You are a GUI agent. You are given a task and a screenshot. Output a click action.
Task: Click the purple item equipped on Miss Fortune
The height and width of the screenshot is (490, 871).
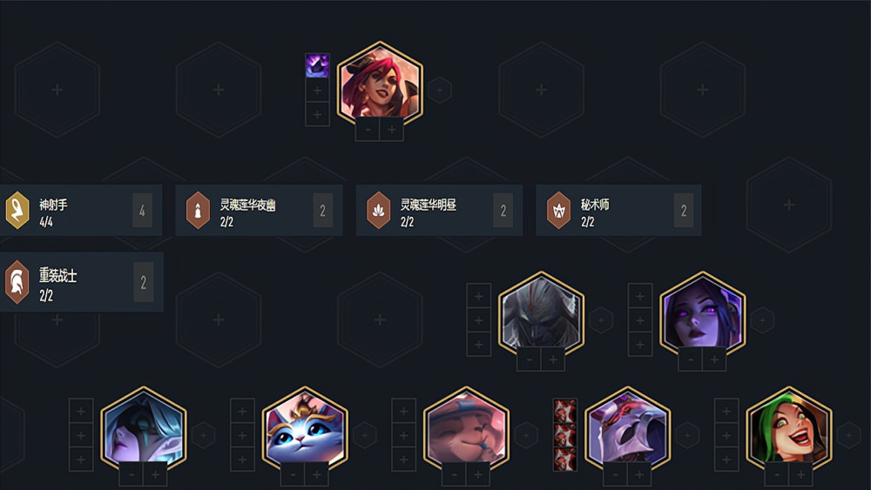coord(317,65)
